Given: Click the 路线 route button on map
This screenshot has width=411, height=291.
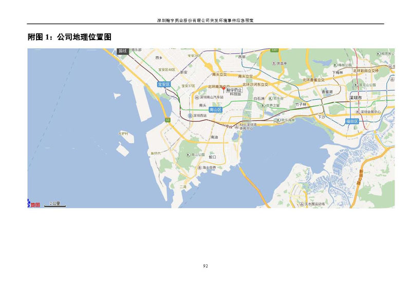Looking at the screenshot, I should pyautogui.click(x=122, y=51).
